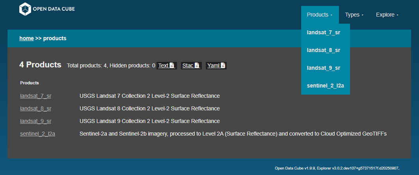
Task: Go to home via breadcrumb link
Action: pos(26,39)
